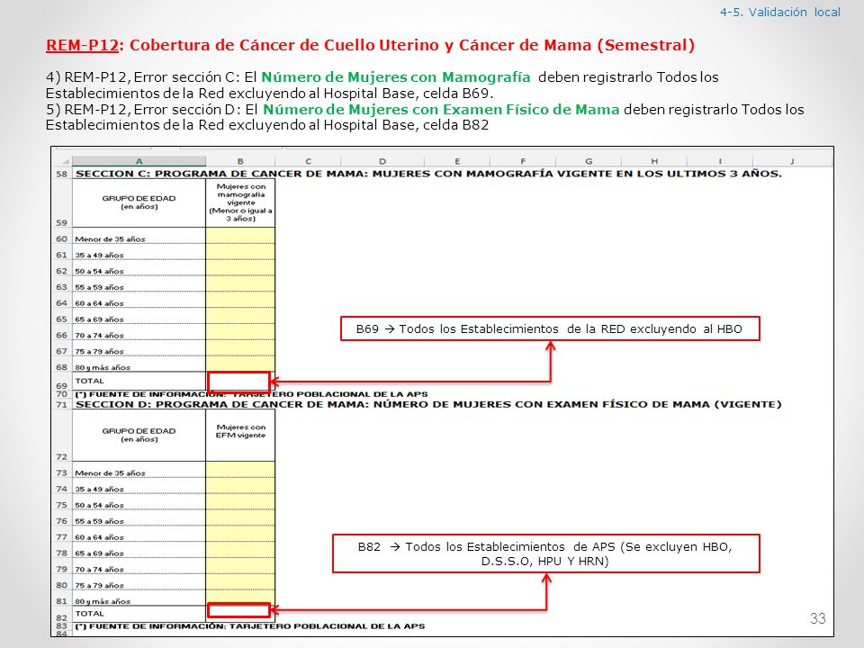Select column I header
Image resolution: width=864 pixels, height=648 pixels.
tap(720, 161)
